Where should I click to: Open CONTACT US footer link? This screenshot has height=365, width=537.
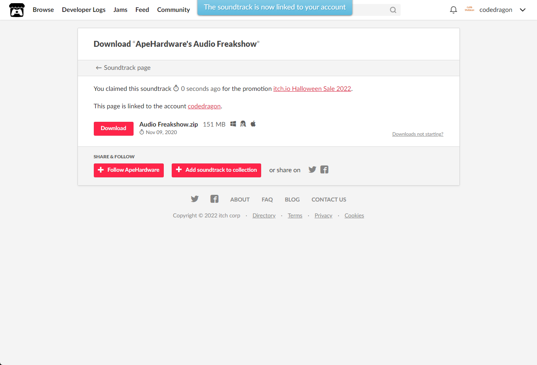click(329, 200)
